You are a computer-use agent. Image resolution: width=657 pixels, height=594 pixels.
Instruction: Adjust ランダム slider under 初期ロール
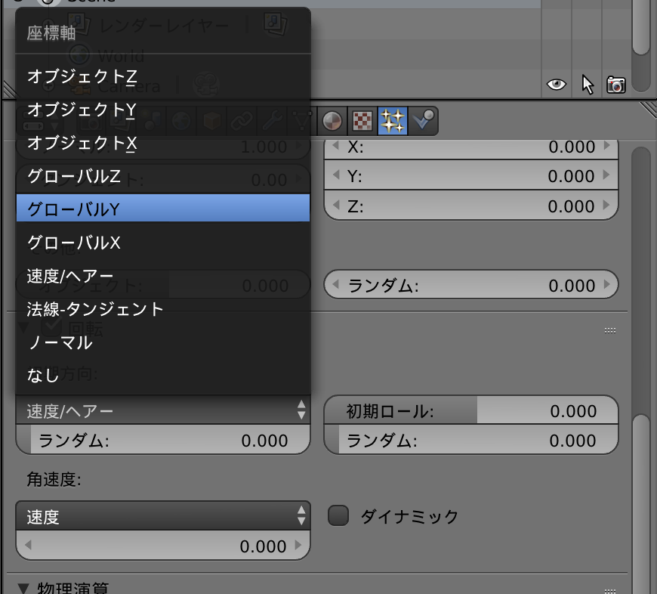[x=471, y=439]
